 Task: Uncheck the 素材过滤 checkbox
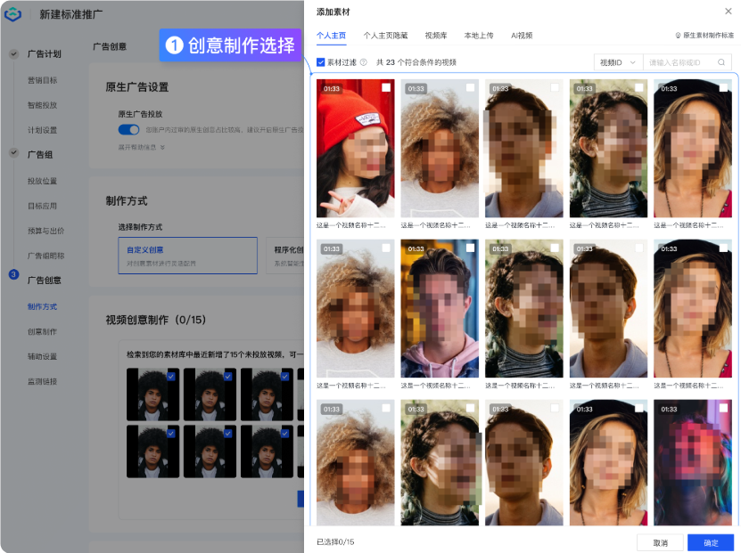(321, 62)
